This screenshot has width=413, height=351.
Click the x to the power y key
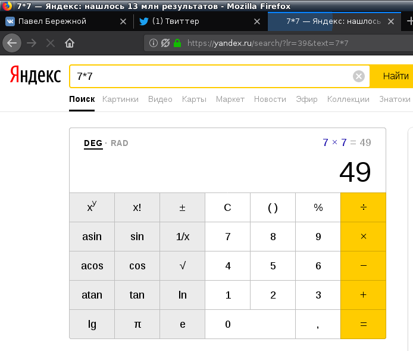(92, 207)
